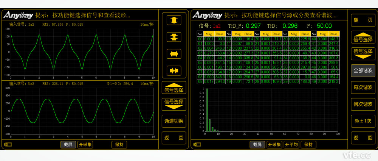Click the vertical expand arrows icon
378x161 pixels.
[174, 20]
